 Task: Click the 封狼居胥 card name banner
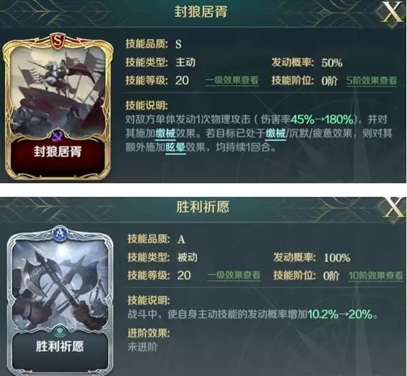[58, 152]
